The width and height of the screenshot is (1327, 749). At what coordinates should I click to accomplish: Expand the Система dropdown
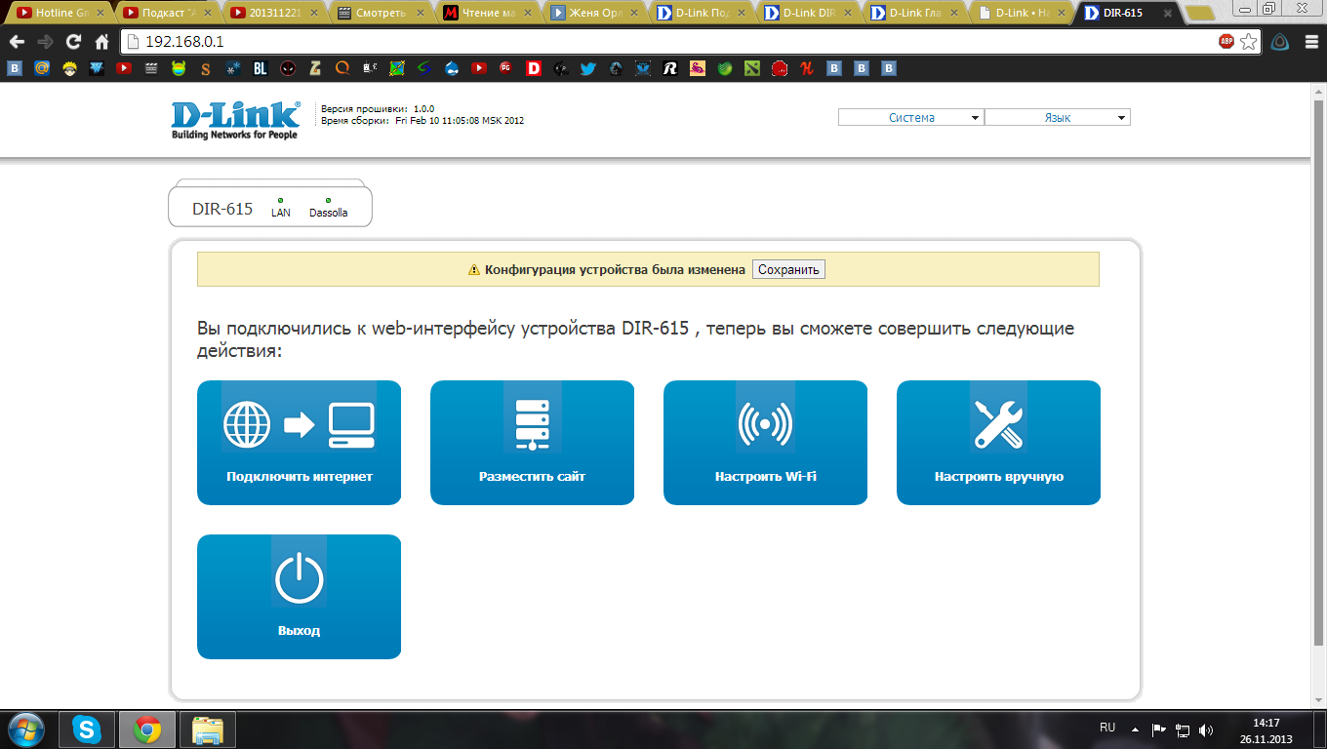pos(911,118)
